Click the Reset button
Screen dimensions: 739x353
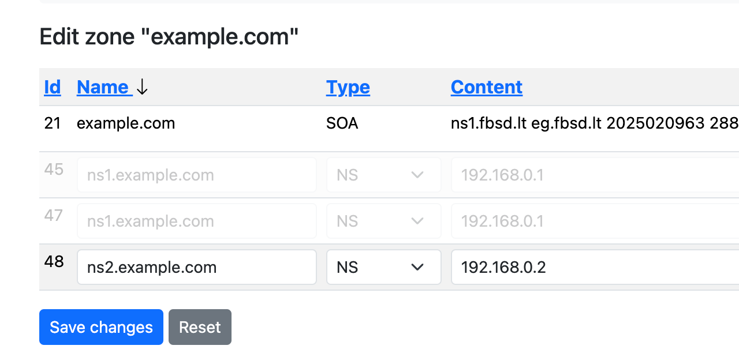coord(200,327)
